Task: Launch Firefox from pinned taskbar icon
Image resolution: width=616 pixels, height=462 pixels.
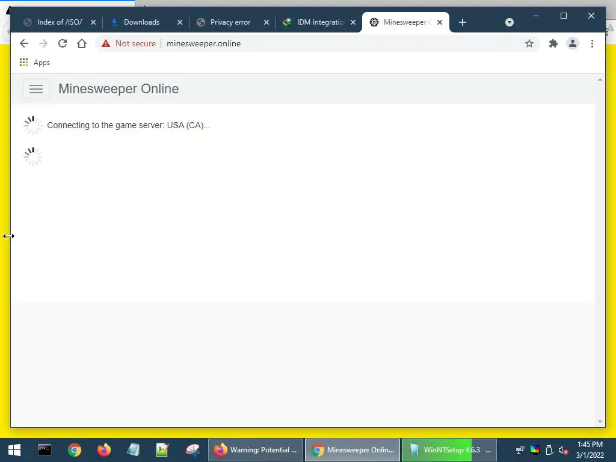Action: tap(104, 450)
